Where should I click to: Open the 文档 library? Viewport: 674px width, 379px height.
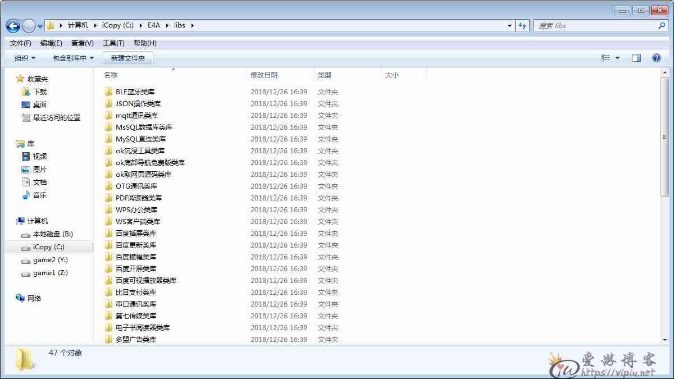pos(40,182)
